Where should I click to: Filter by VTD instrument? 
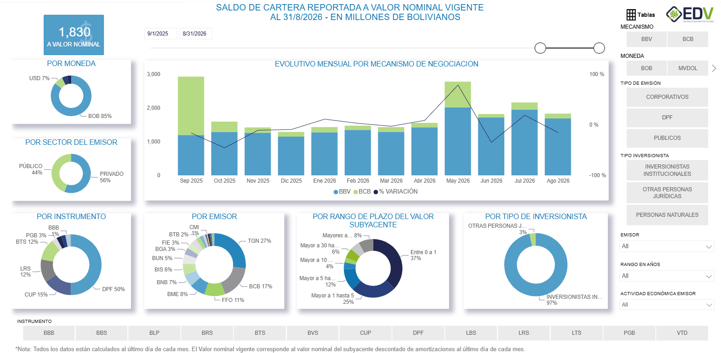pyautogui.click(x=682, y=333)
